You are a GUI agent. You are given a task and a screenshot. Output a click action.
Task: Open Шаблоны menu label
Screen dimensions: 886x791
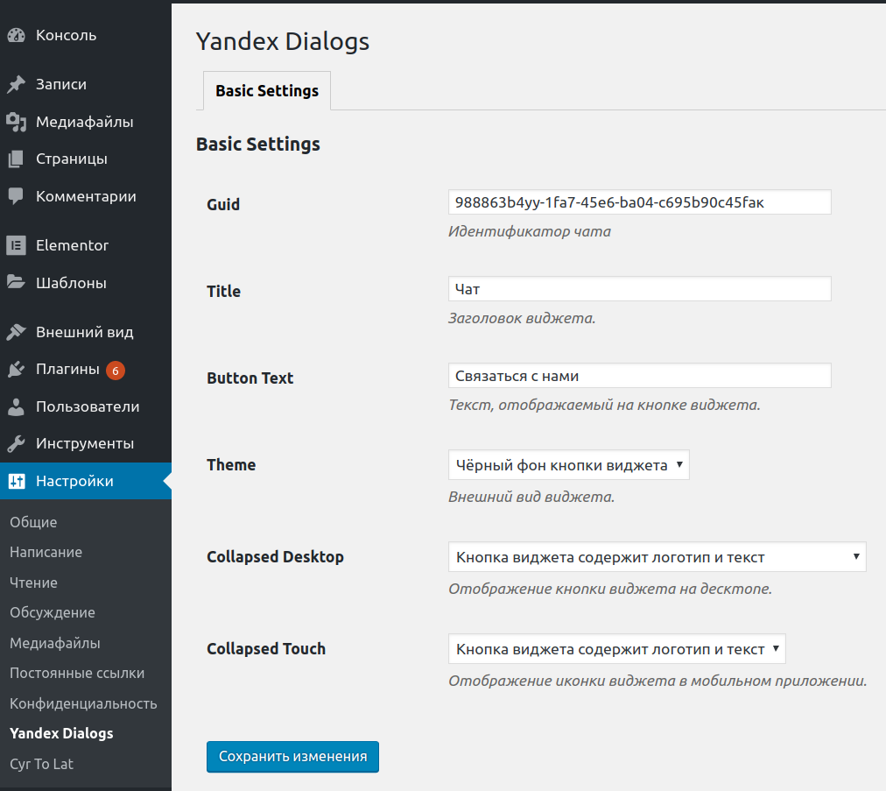click(71, 283)
